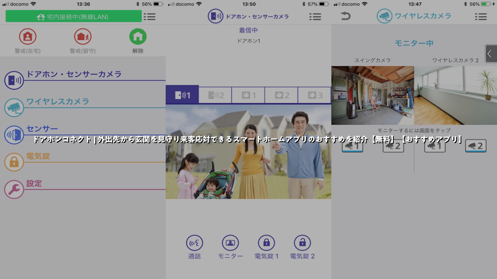Open hamburger menu on the doorphone screen

[x=315, y=17]
